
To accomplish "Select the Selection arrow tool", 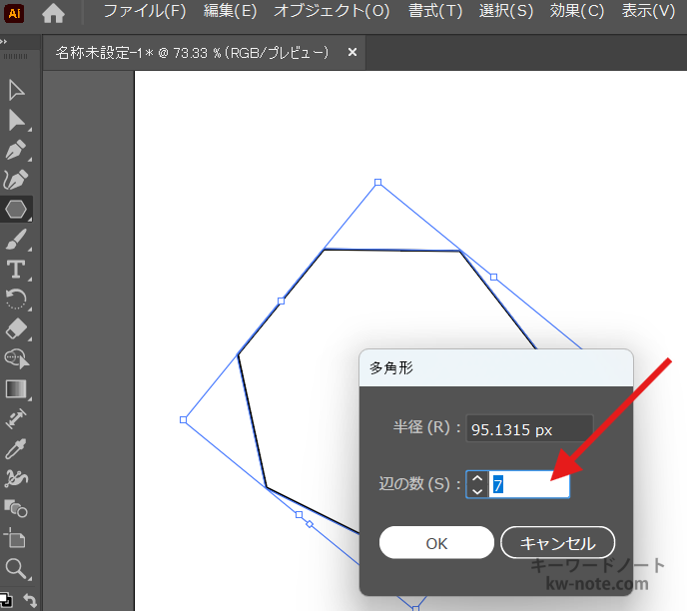I will 16,91.
